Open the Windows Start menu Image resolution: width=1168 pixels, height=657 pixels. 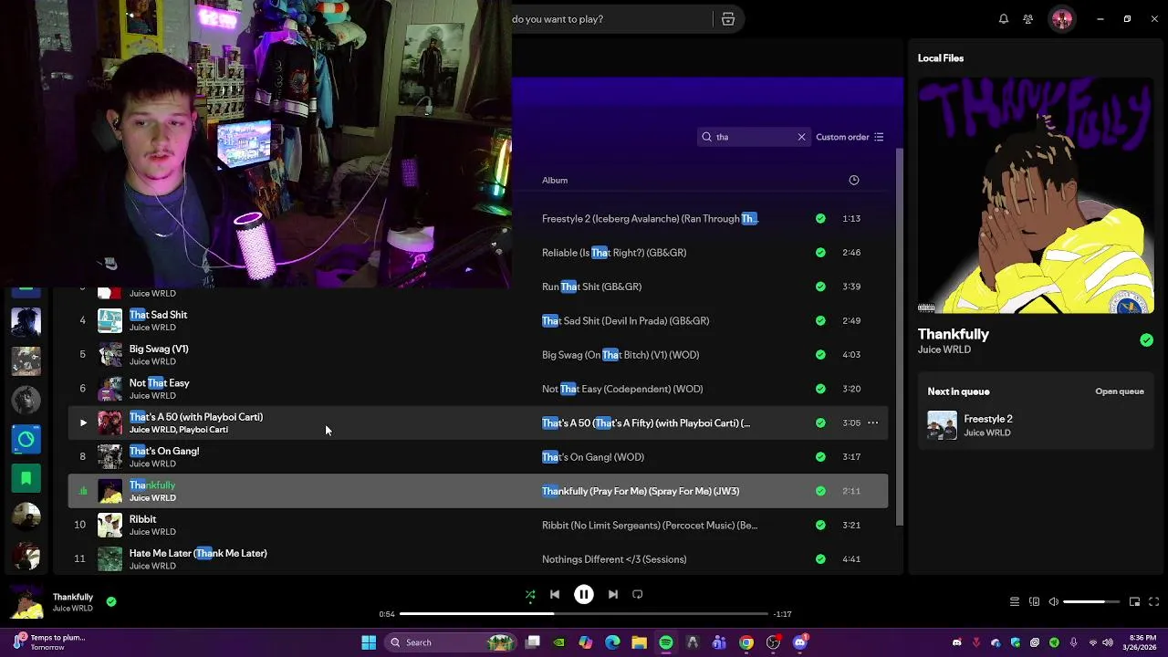click(x=369, y=642)
